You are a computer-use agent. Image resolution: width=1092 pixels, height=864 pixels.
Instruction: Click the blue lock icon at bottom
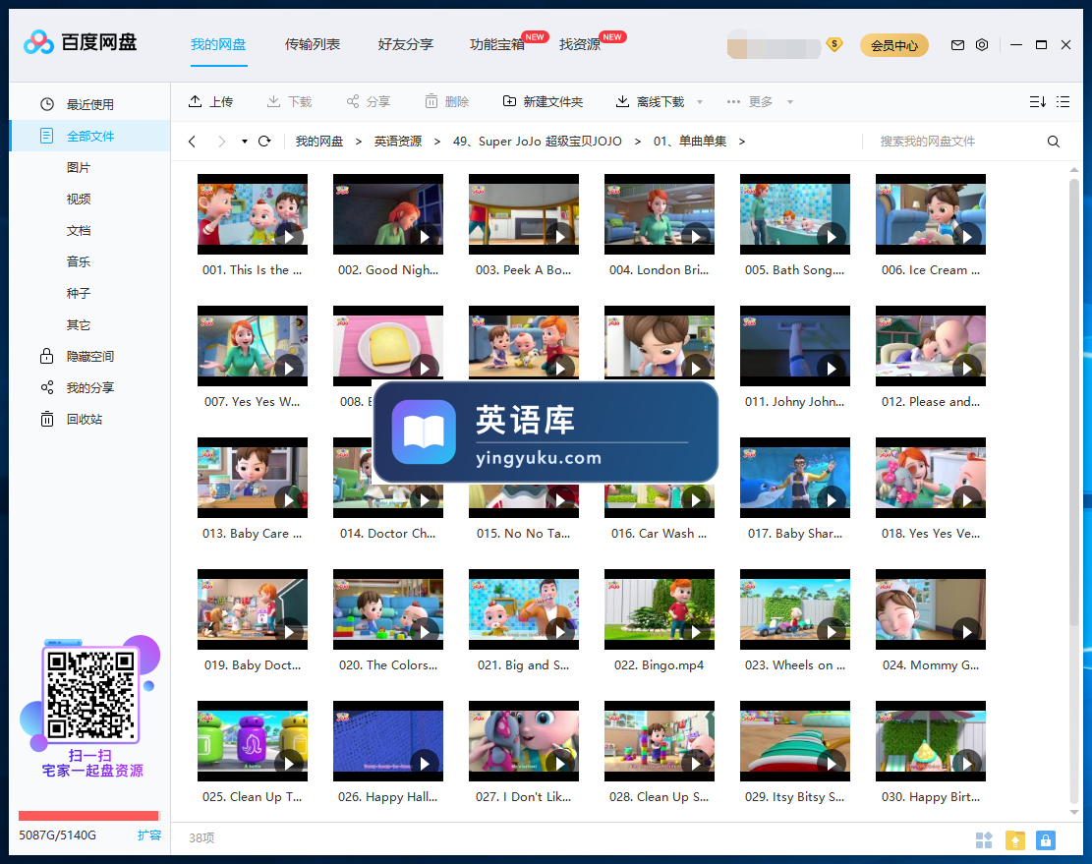[x=1046, y=840]
